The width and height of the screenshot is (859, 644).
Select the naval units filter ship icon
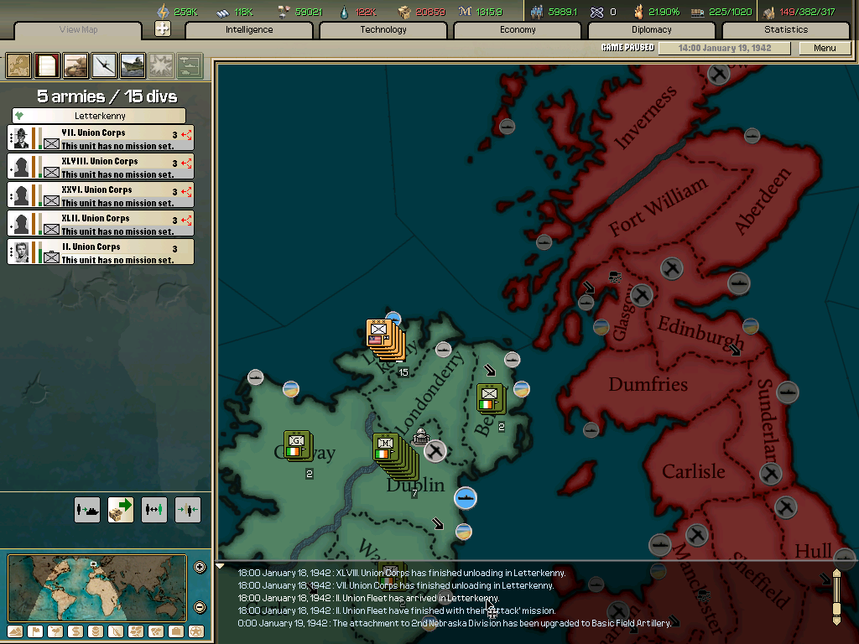132,65
